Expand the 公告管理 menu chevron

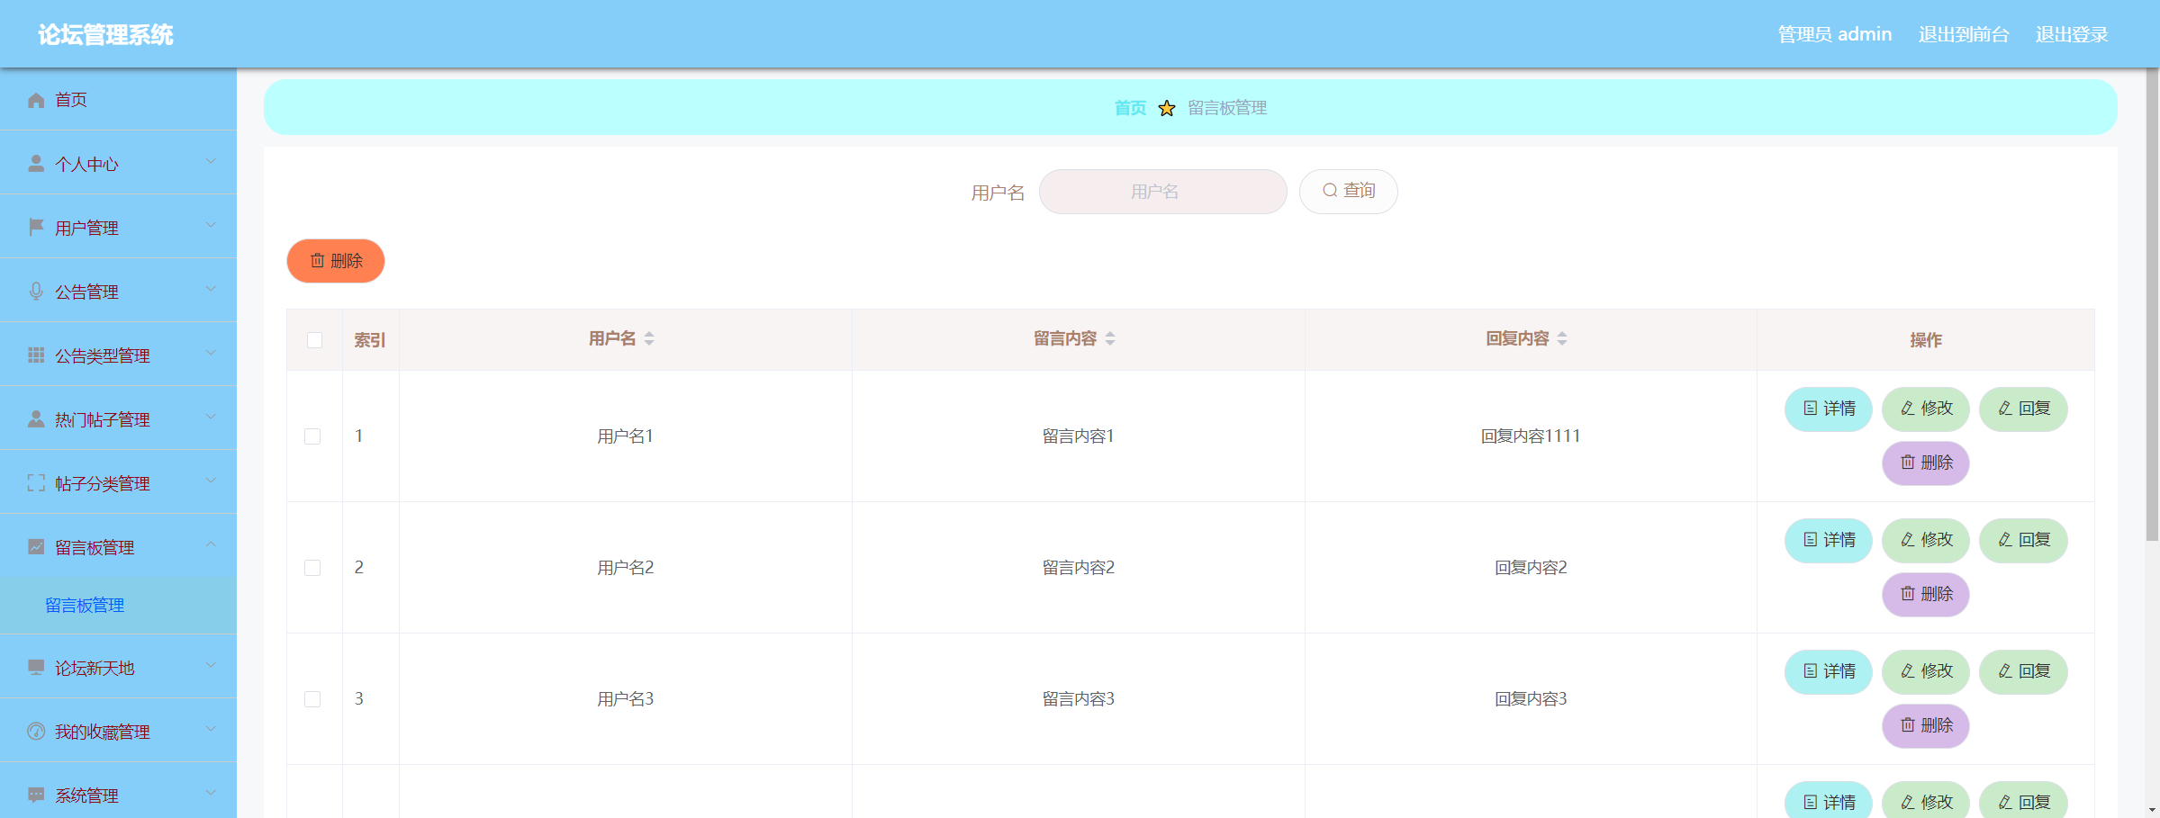click(211, 290)
